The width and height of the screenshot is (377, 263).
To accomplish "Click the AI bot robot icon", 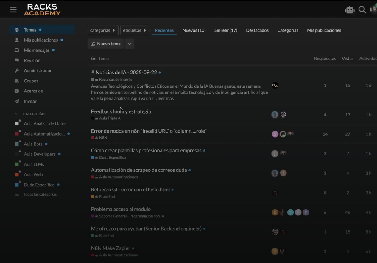I will pos(350,10).
